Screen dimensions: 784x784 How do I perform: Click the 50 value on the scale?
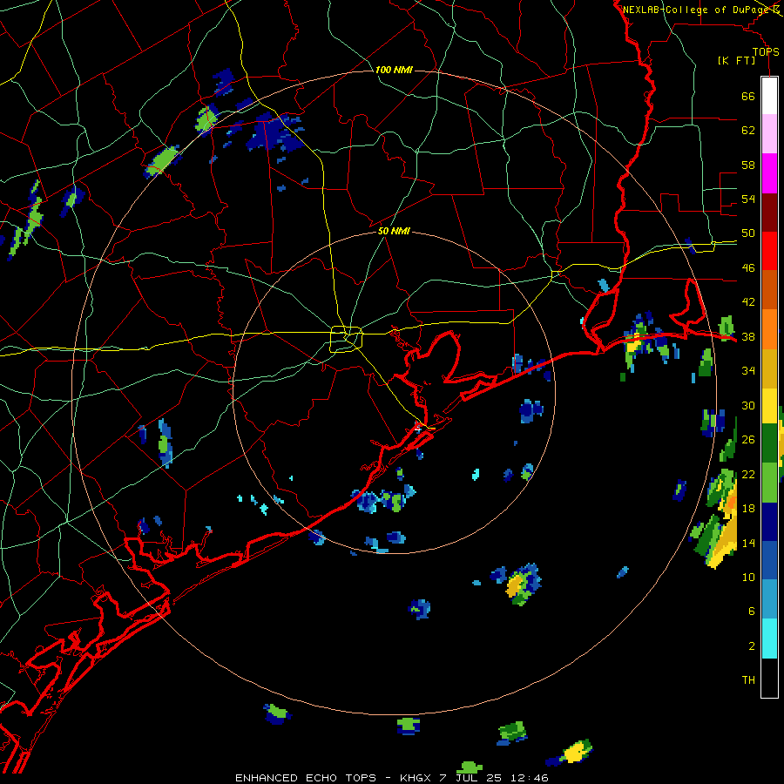pyautogui.click(x=748, y=233)
